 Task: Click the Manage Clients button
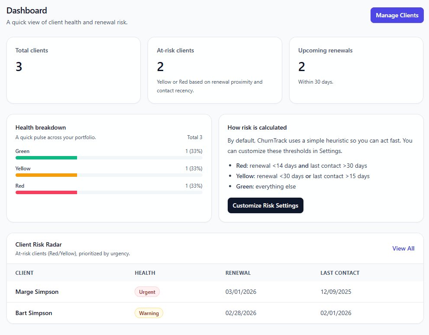(397, 15)
